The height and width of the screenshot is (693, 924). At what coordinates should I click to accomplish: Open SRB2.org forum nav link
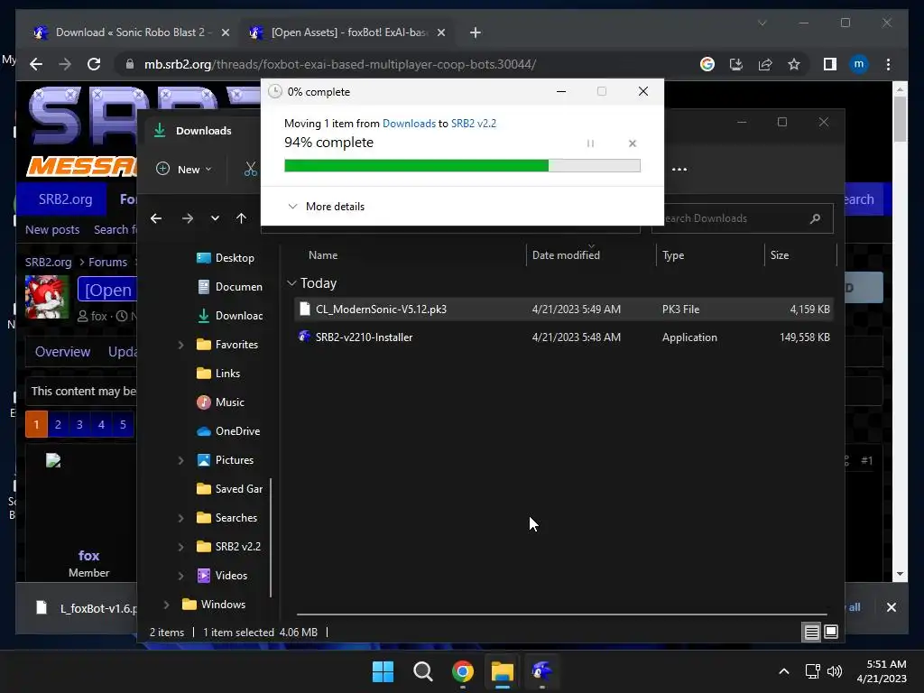coord(65,199)
